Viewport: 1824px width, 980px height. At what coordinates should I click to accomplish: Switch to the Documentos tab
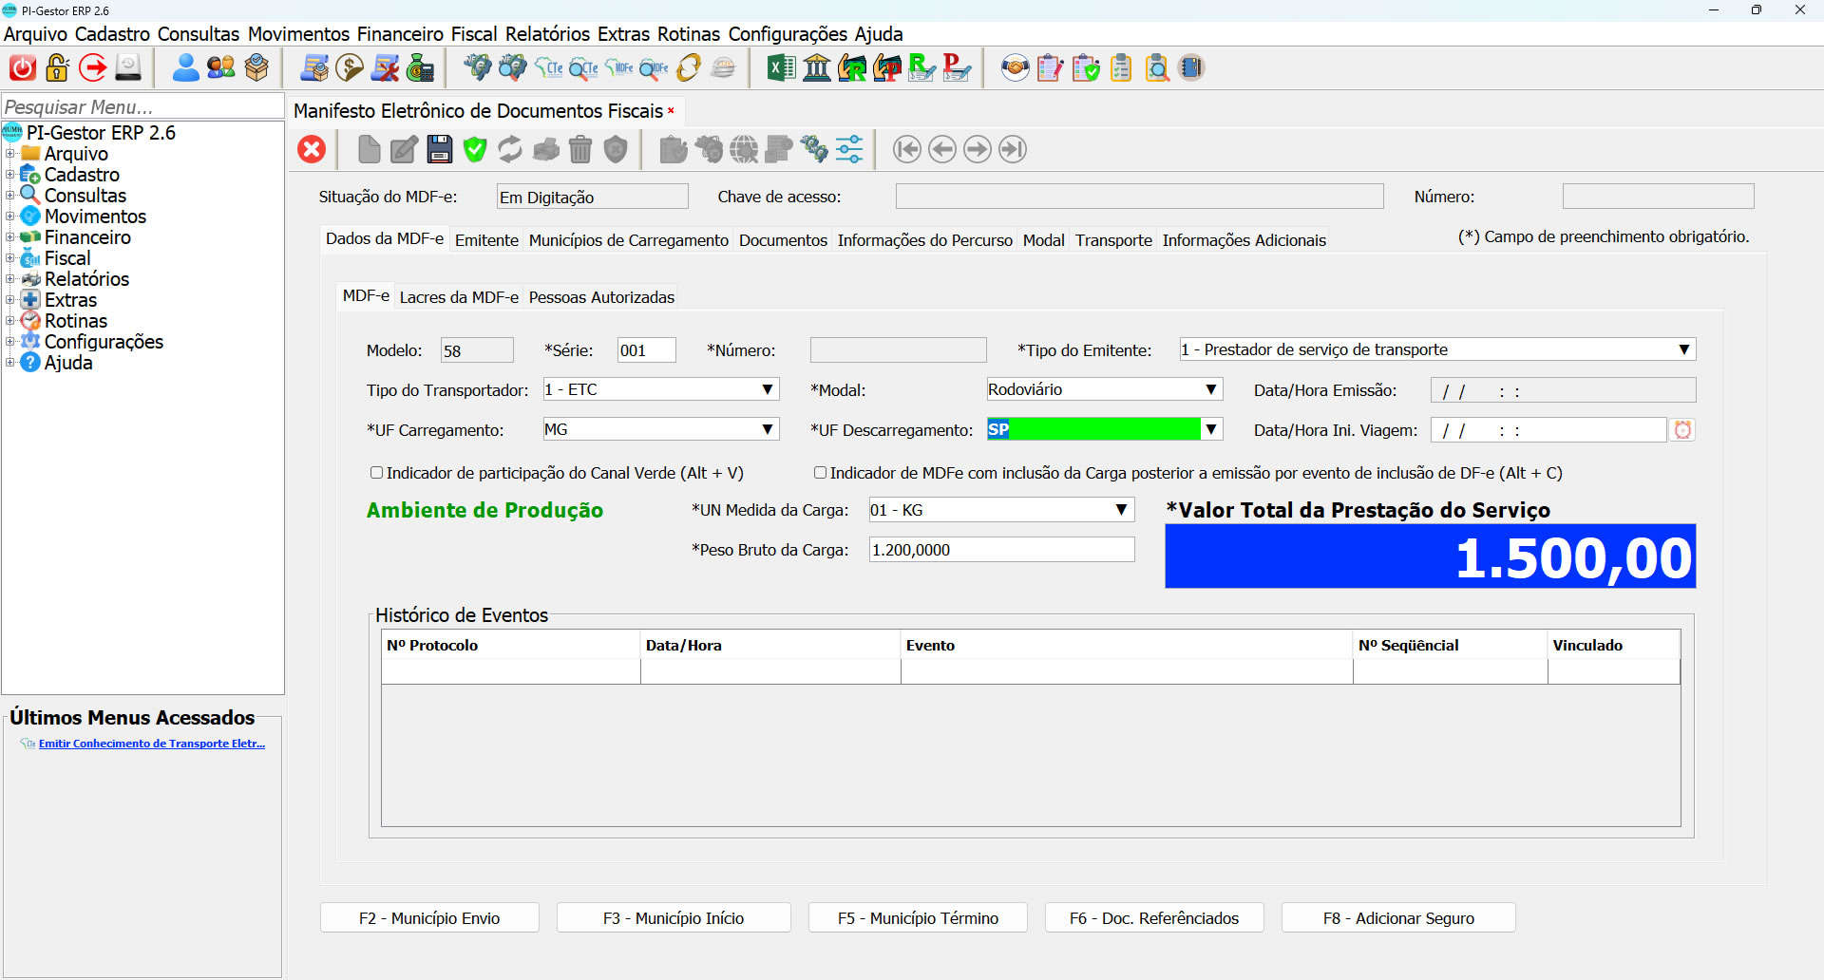point(783,240)
